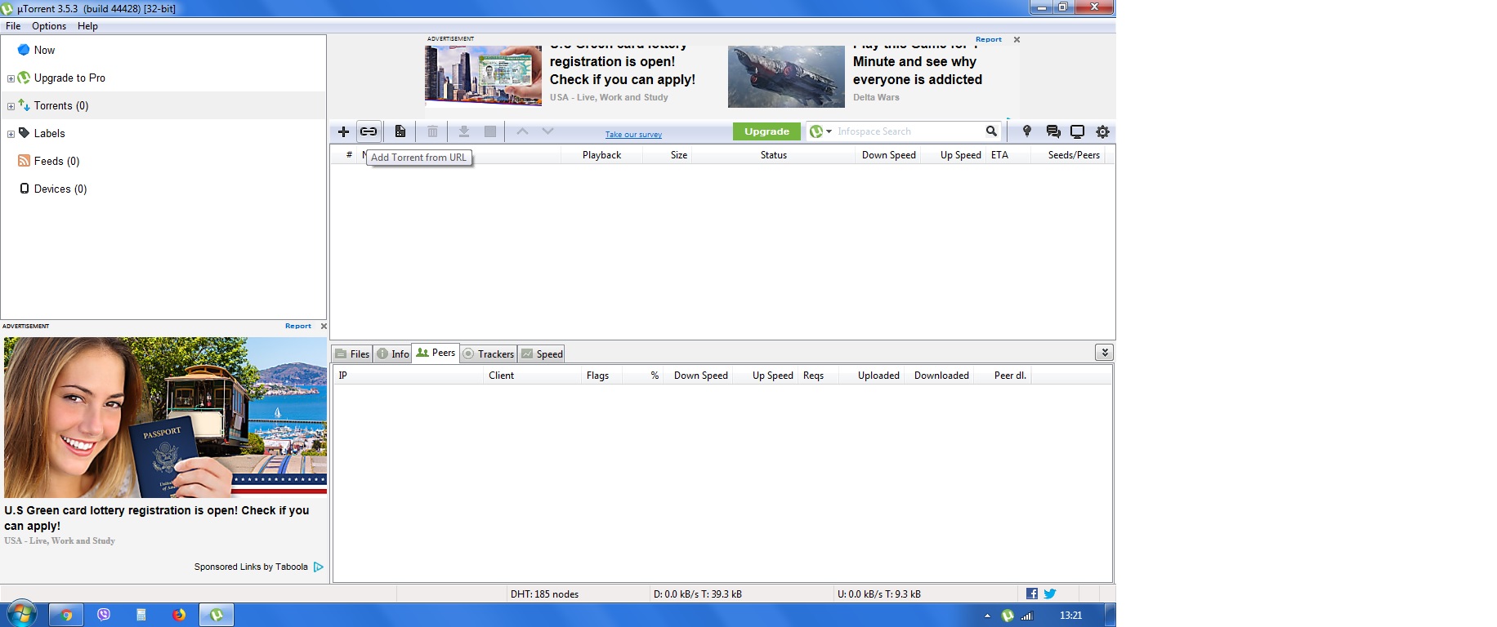Click Add Torrent from URL link icon
Image resolution: width=1497 pixels, height=627 pixels.
(x=369, y=131)
